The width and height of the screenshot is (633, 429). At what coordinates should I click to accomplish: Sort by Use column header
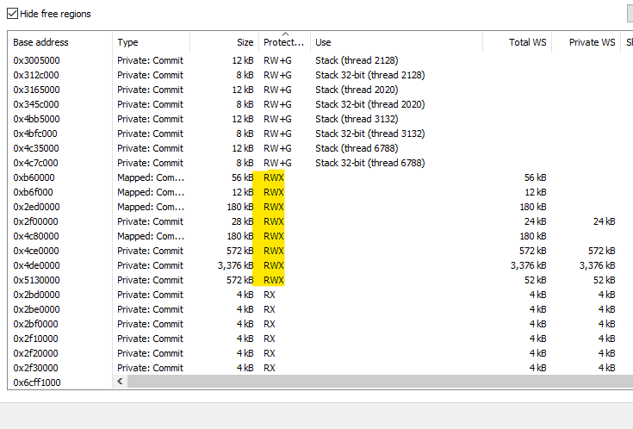click(396, 42)
